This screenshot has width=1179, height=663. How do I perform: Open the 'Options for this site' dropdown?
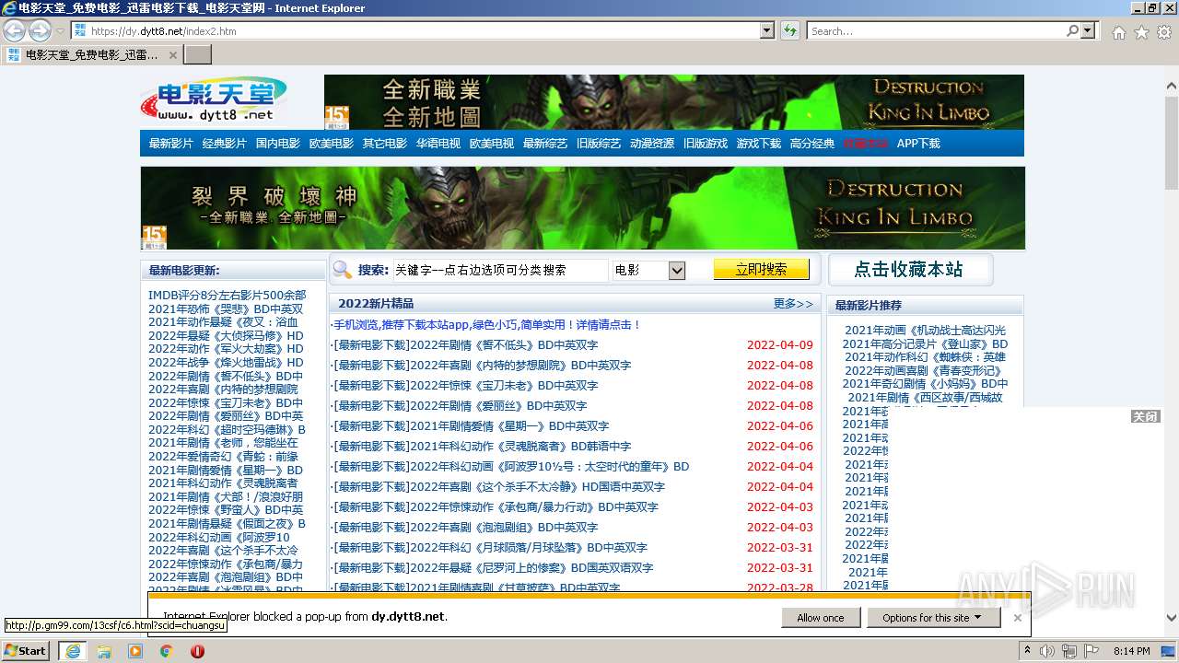(x=933, y=618)
